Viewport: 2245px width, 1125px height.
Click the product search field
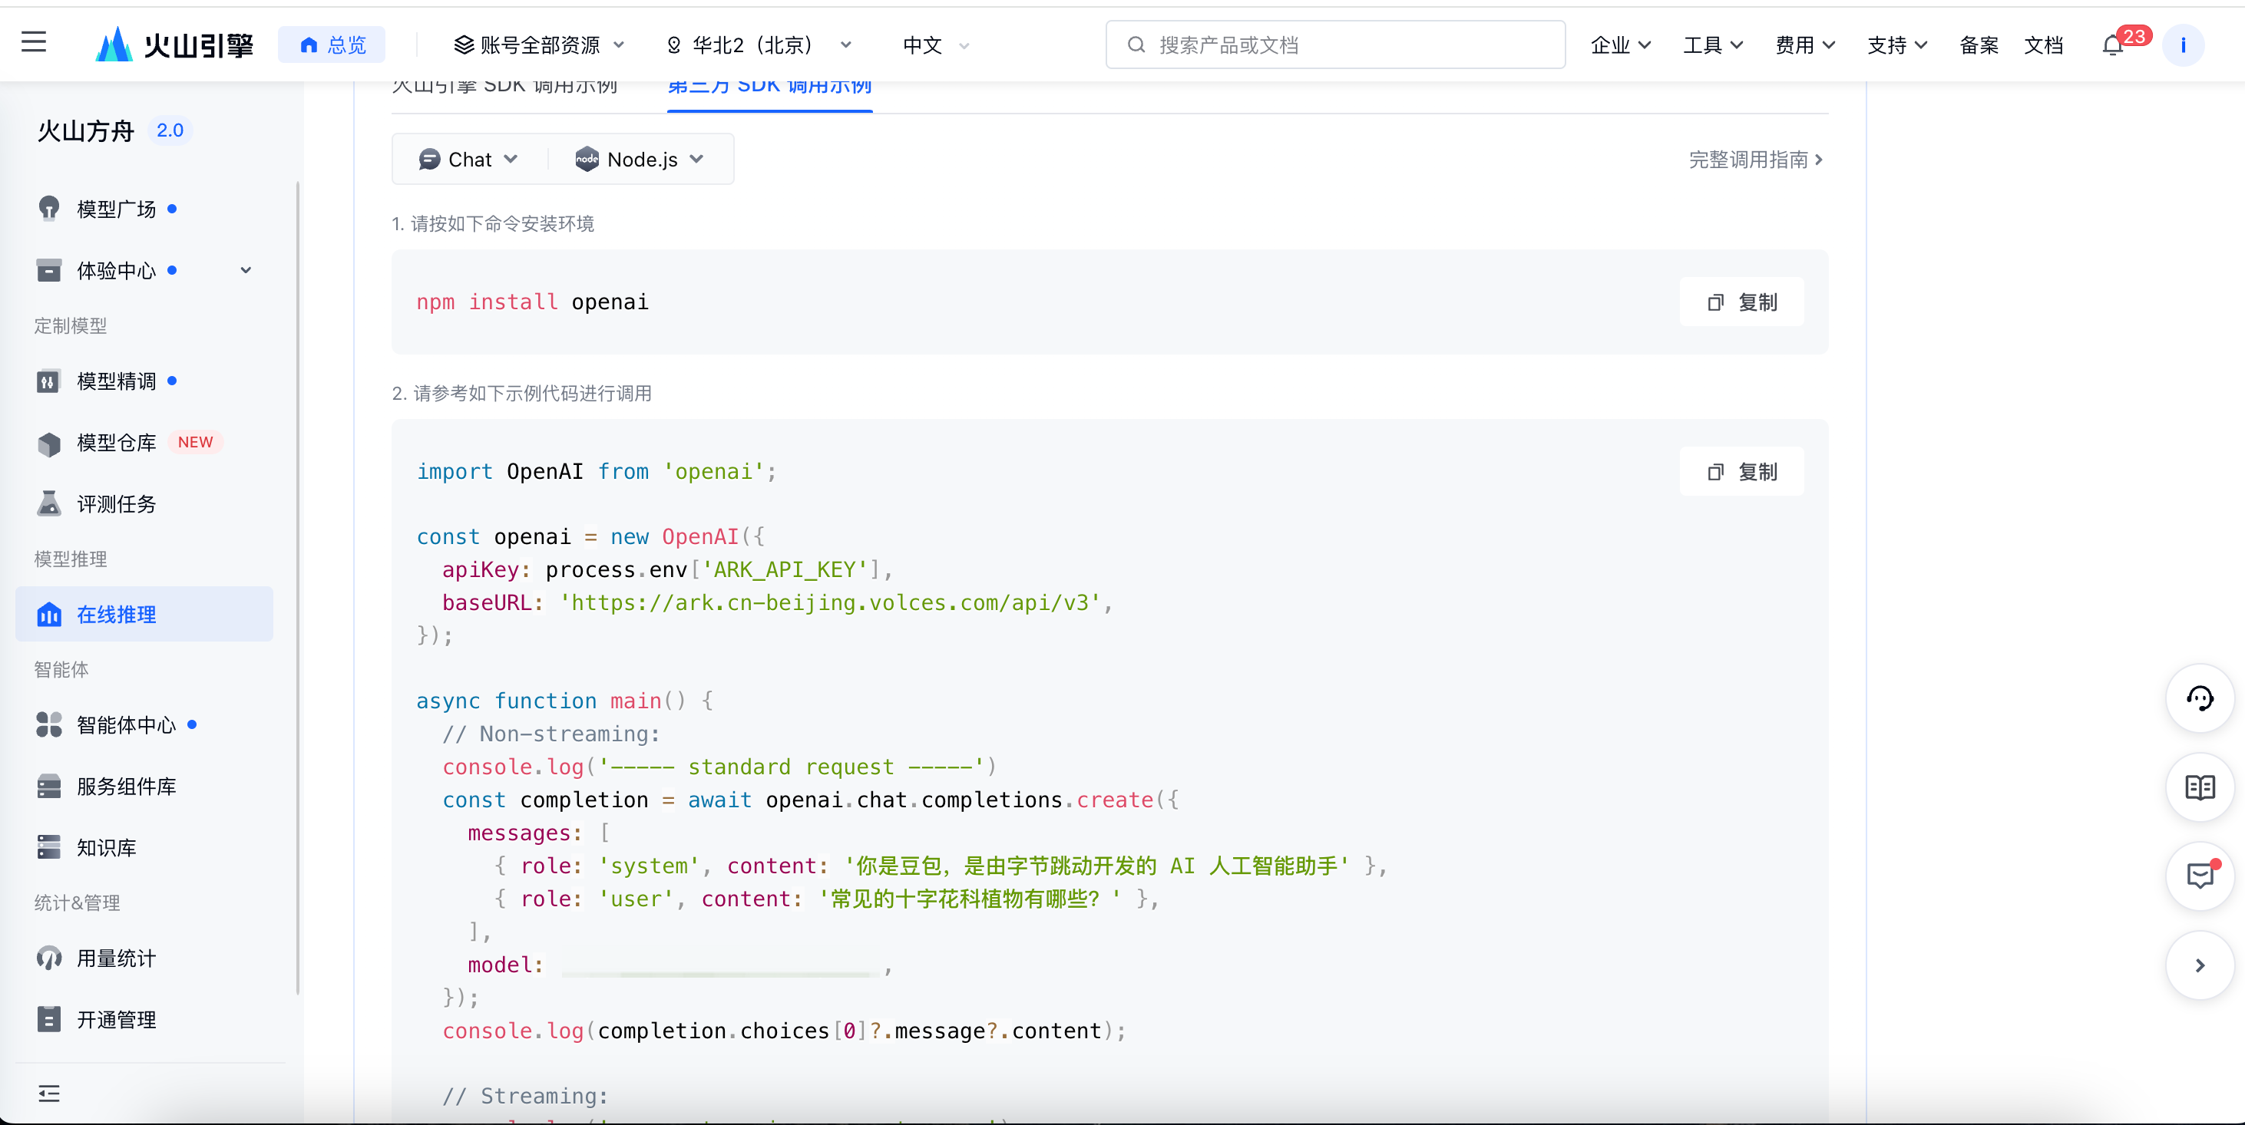coord(1334,45)
